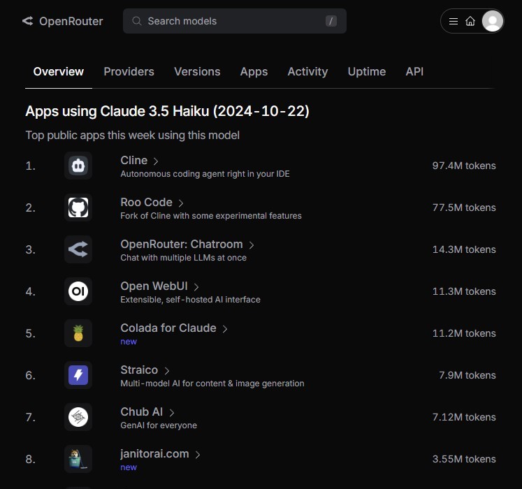This screenshot has width=522, height=489.
Task: Click the Search models input field
Action: point(234,21)
